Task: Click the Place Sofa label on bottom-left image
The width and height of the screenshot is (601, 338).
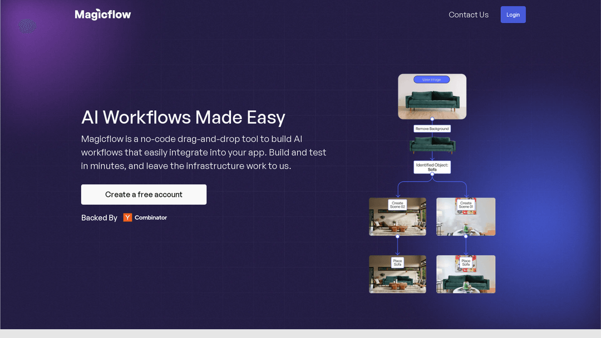Action: [x=397, y=262]
